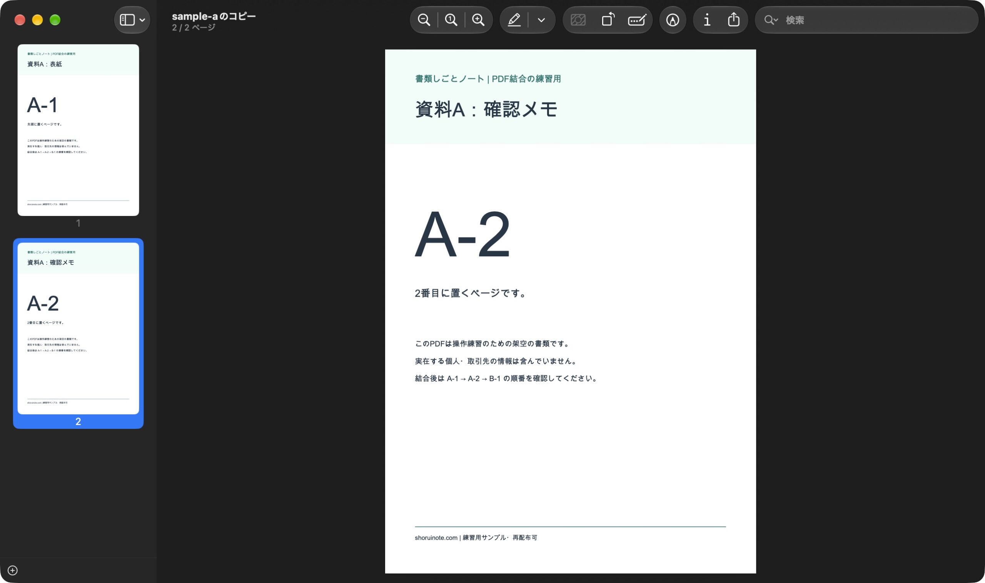Screen dimensions: 985x583
Task: Click the text 2番目に置くページです。
Action: click(470, 293)
